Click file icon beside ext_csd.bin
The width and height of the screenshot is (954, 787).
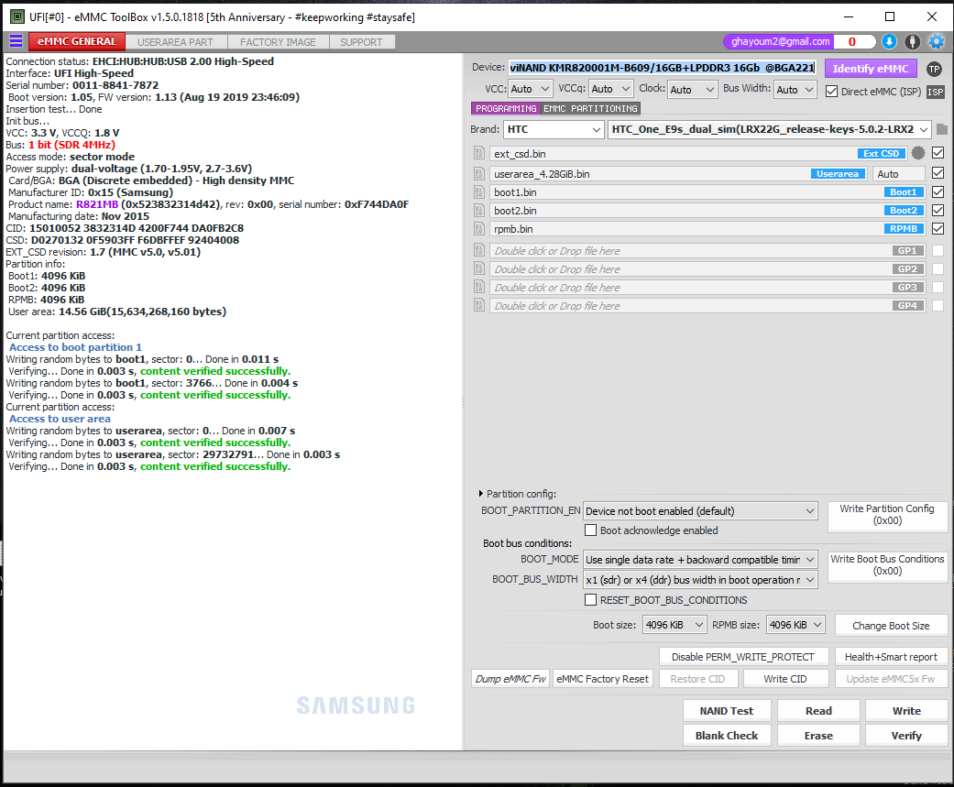[478, 153]
